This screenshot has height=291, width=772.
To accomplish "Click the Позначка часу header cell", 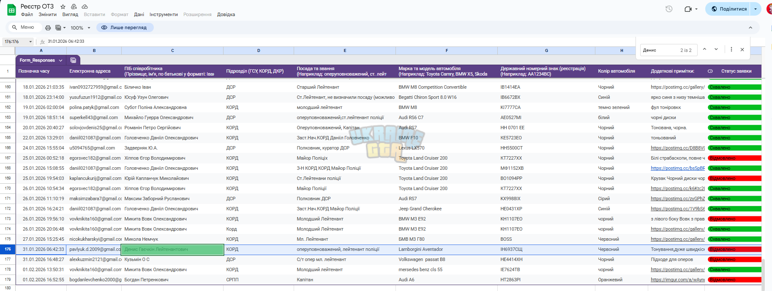I will coord(41,71).
